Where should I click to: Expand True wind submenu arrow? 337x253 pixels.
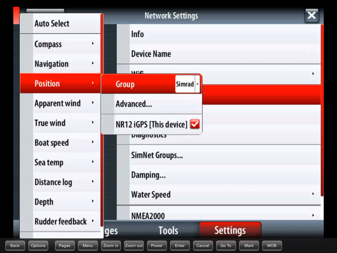pyautogui.click(x=93, y=122)
